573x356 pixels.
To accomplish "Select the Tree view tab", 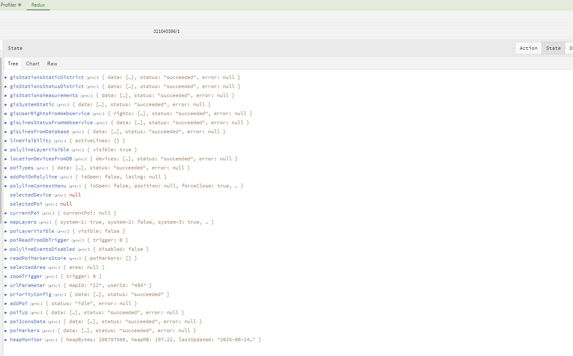I will coord(13,64).
